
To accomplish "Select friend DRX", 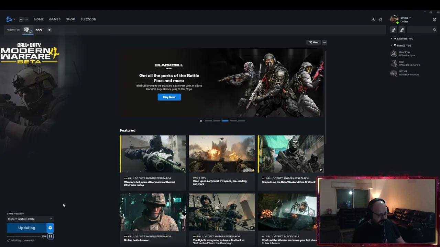I will pos(406,63).
